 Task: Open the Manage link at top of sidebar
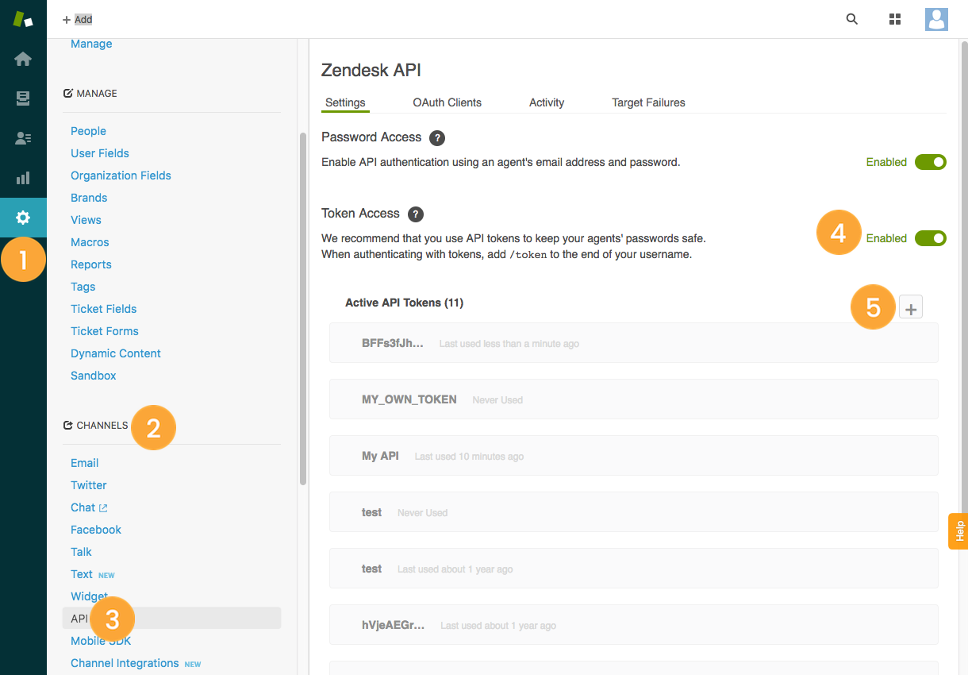point(91,44)
